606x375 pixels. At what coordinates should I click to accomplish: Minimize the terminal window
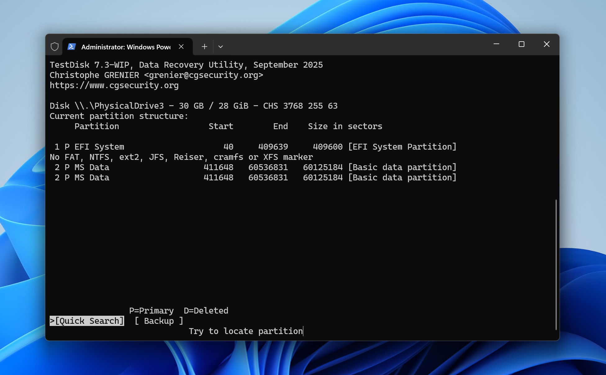click(x=496, y=44)
